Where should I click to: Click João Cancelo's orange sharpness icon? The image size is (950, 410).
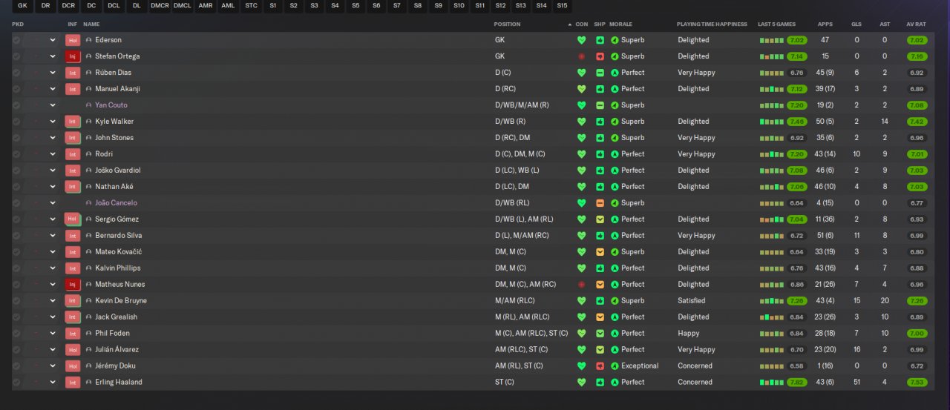click(x=600, y=203)
